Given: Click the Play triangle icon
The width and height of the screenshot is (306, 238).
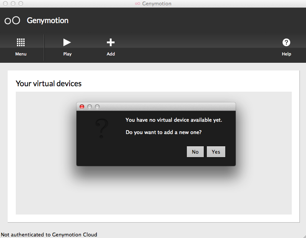Looking at the screenshot, I should coord(67,42).
